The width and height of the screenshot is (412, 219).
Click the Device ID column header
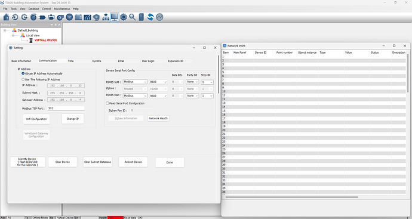click(x=260, y=53)
